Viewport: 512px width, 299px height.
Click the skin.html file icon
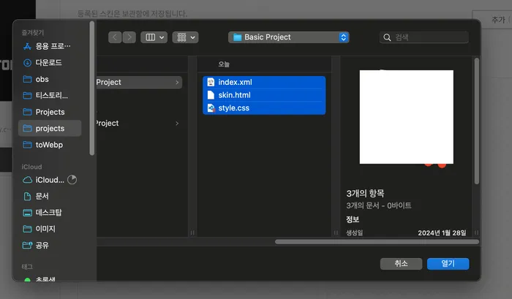coord(211,95)
